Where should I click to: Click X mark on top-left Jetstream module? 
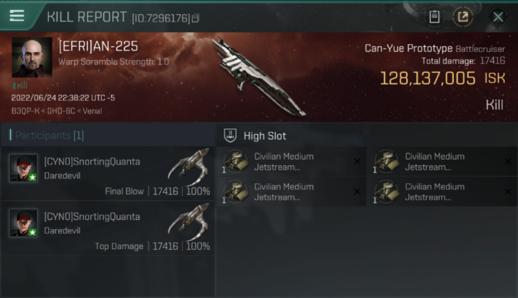pos(357,161)
